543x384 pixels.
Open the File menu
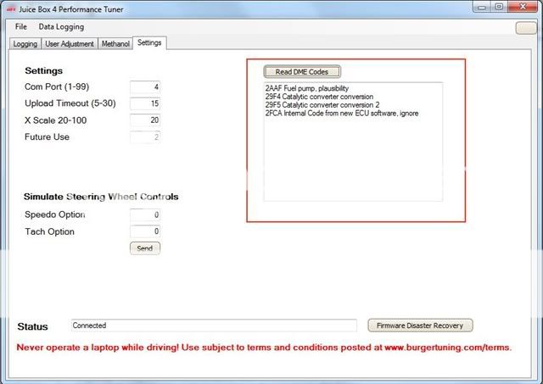(20, 27)
